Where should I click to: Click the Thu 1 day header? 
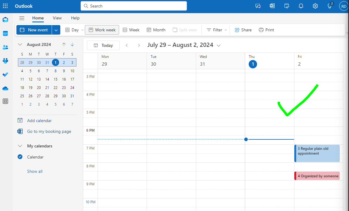click(270, 61)
